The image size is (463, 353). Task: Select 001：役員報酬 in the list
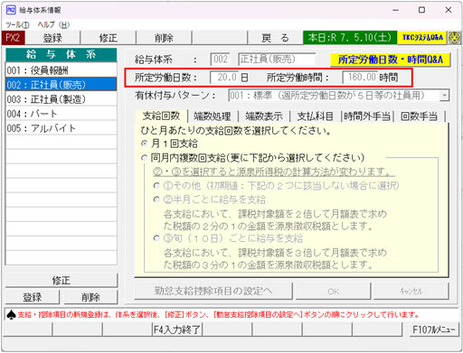point(61,70)
